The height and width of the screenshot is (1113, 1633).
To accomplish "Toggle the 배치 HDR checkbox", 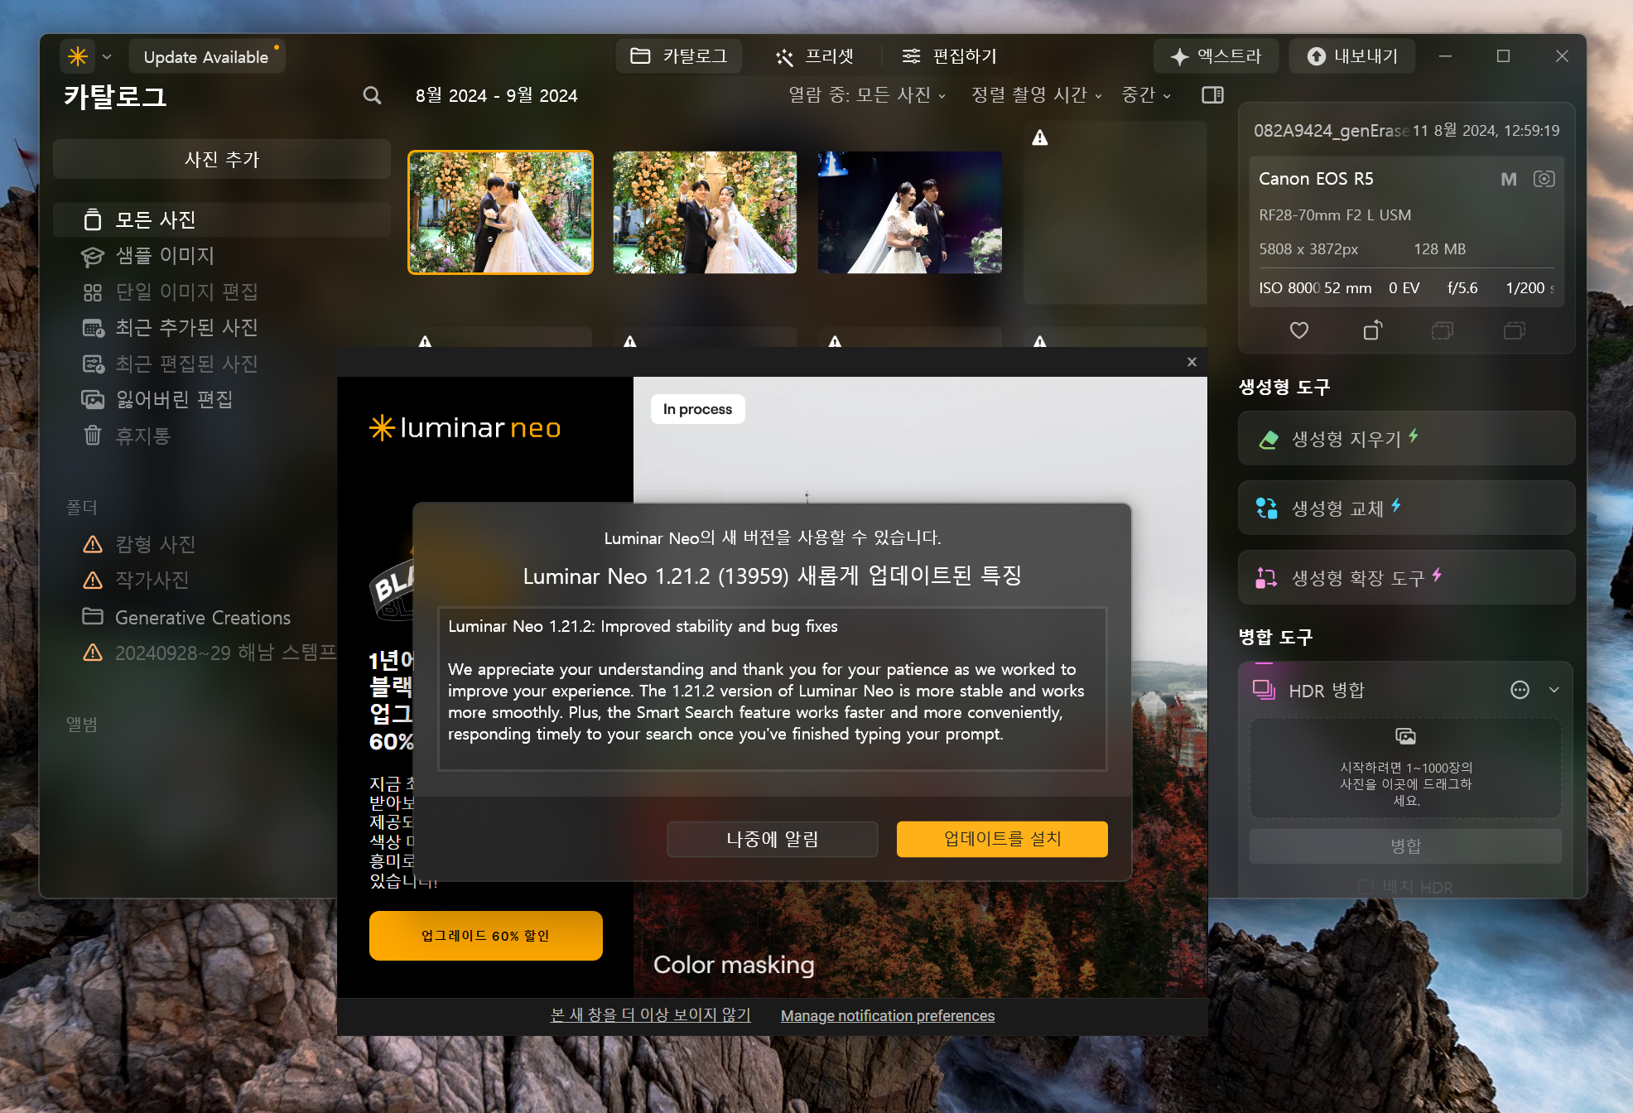I will [x=1366, y=887].
